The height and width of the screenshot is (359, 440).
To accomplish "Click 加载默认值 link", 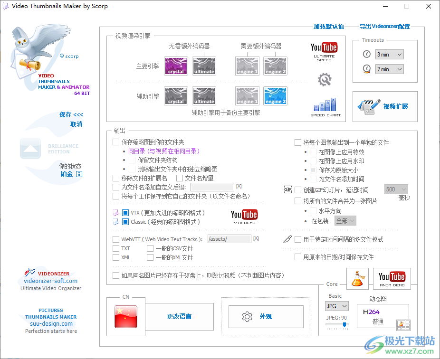I will (329, 27).
